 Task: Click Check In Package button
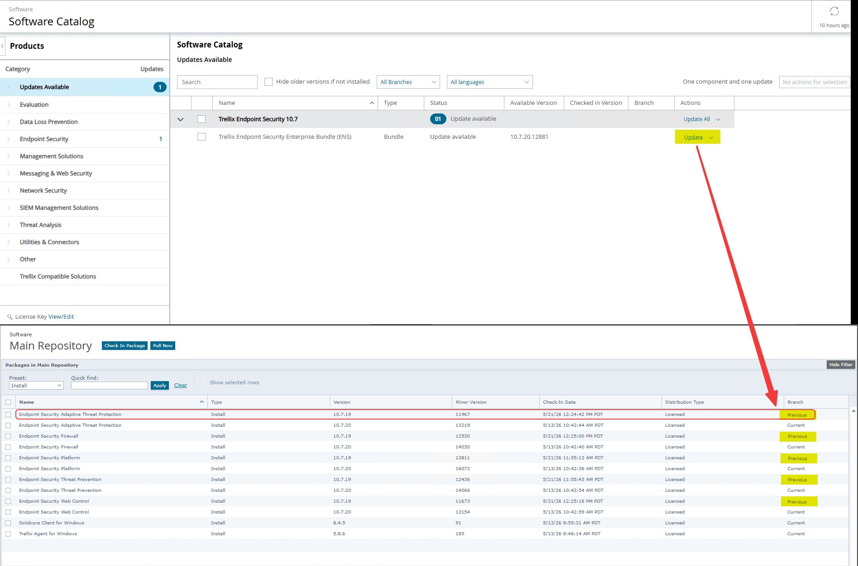[x=125, y=346]
